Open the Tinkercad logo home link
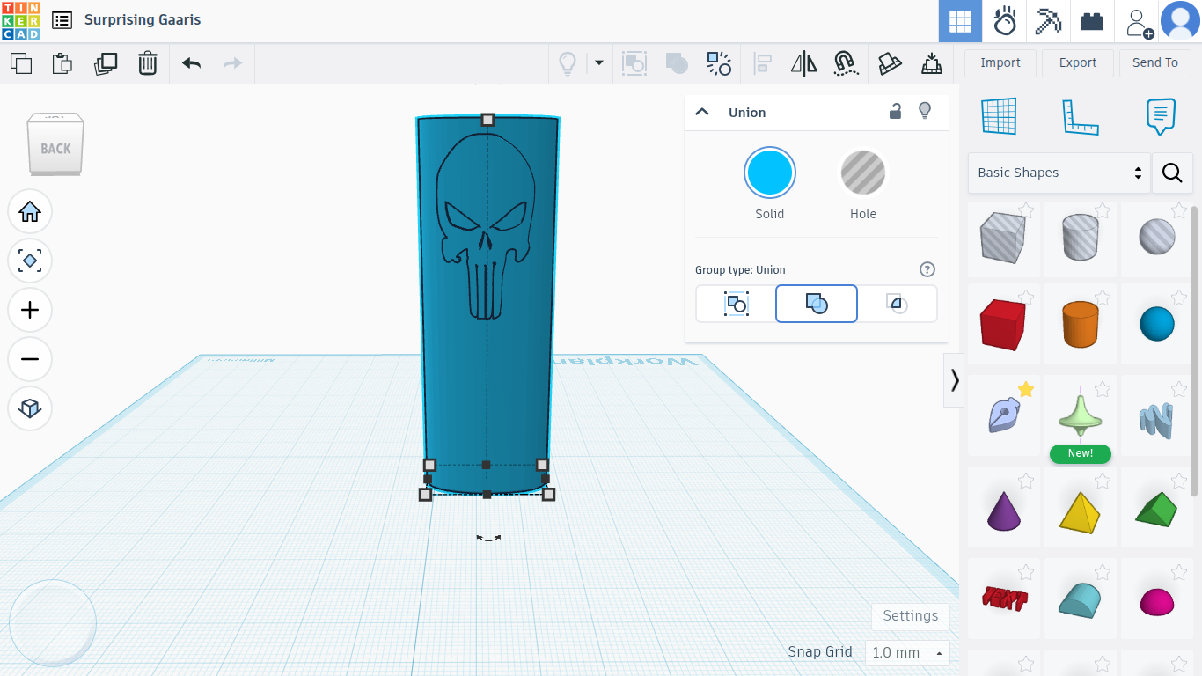Image resolution: width=1202 pixels, height=676 pixels. [20, 20]
